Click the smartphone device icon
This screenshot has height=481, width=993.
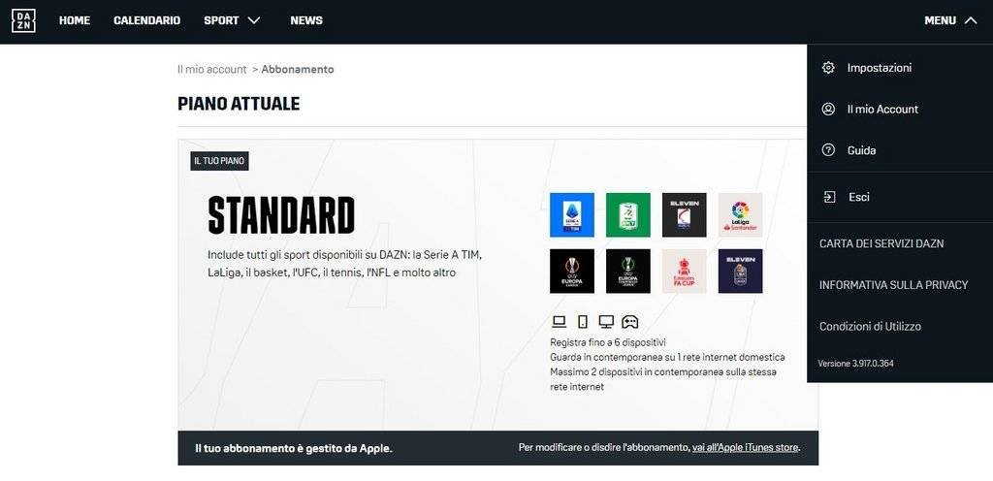tap(583, 322)
